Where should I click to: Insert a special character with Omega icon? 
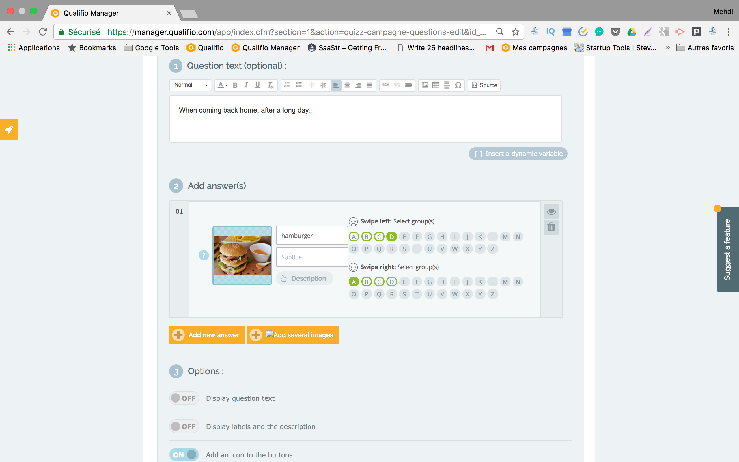(458, 85)
